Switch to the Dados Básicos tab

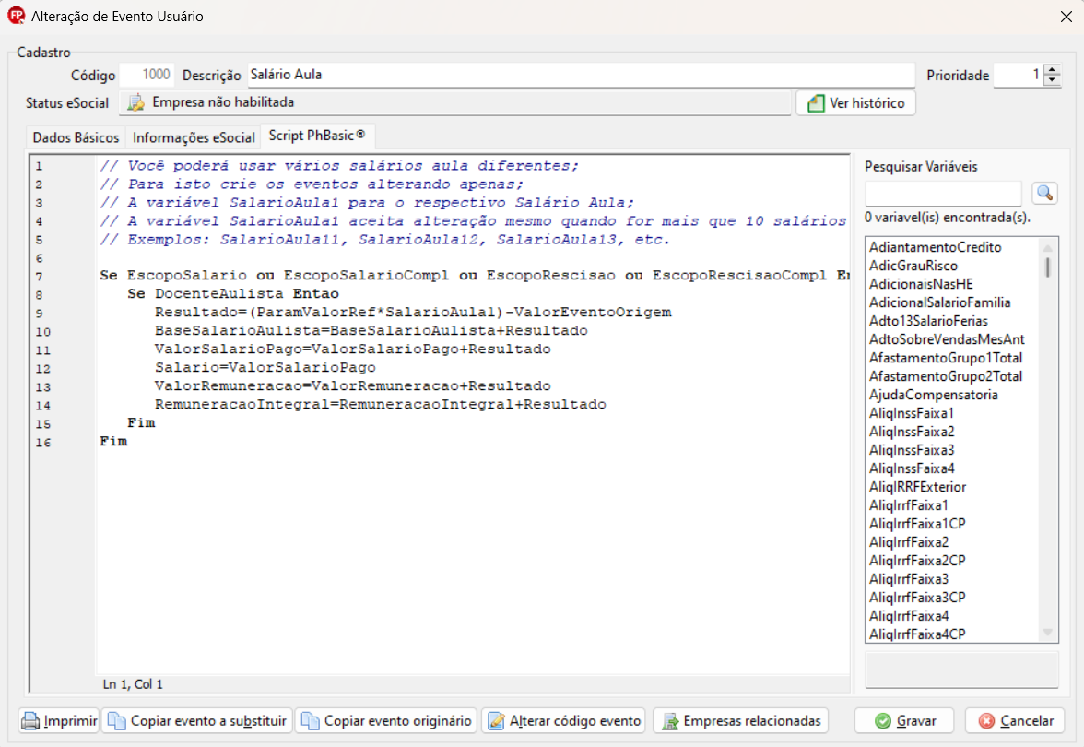click(76, 137)
